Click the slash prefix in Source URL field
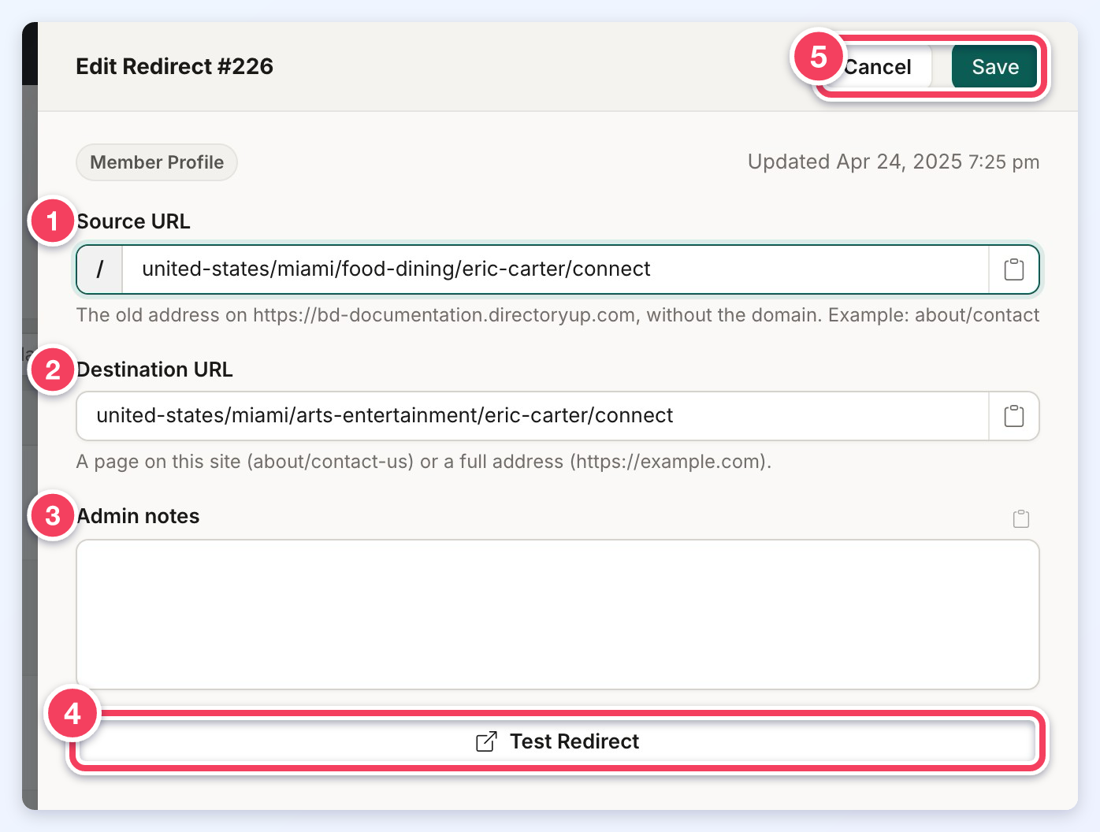 tap(100, 269)
